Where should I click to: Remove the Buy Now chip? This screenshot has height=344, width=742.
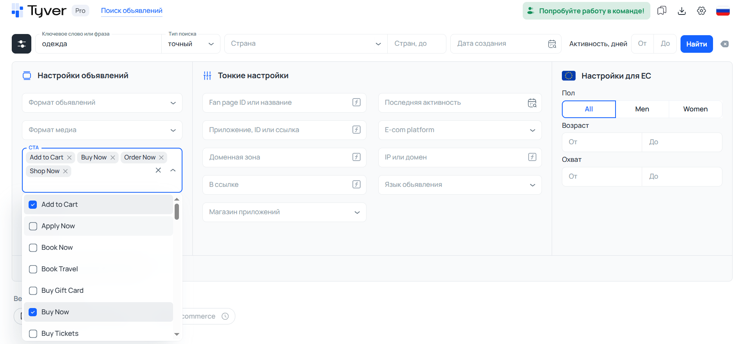pyautogui.click(x=113, y=158)
